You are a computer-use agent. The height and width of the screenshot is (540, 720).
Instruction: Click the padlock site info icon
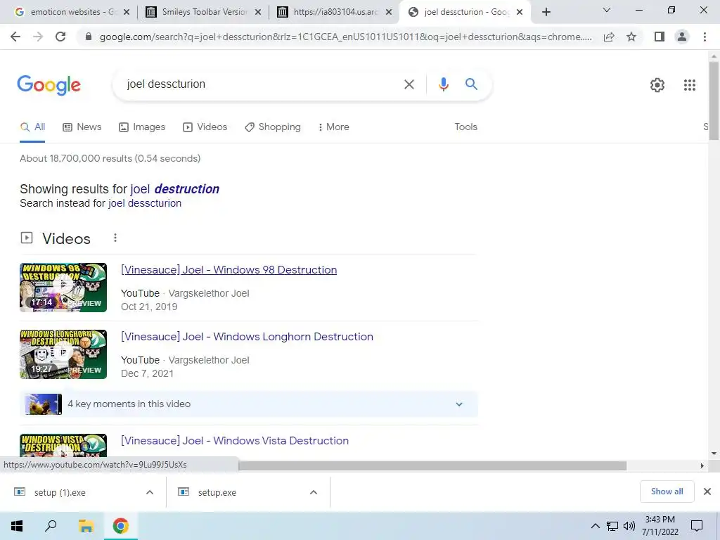coord(89,37)
